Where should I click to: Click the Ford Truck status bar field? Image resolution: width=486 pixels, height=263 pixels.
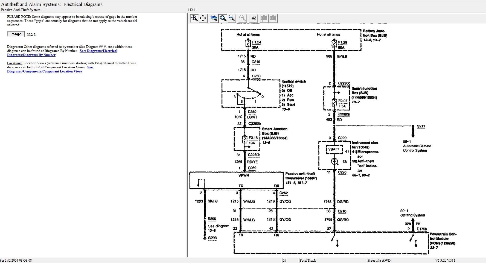coord(308,261)
